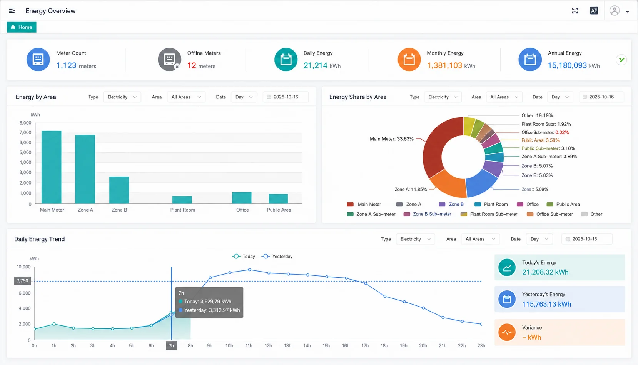Open the date field in Energy by Area
This screenshot has width=638, height=365.
pos(286,97)
